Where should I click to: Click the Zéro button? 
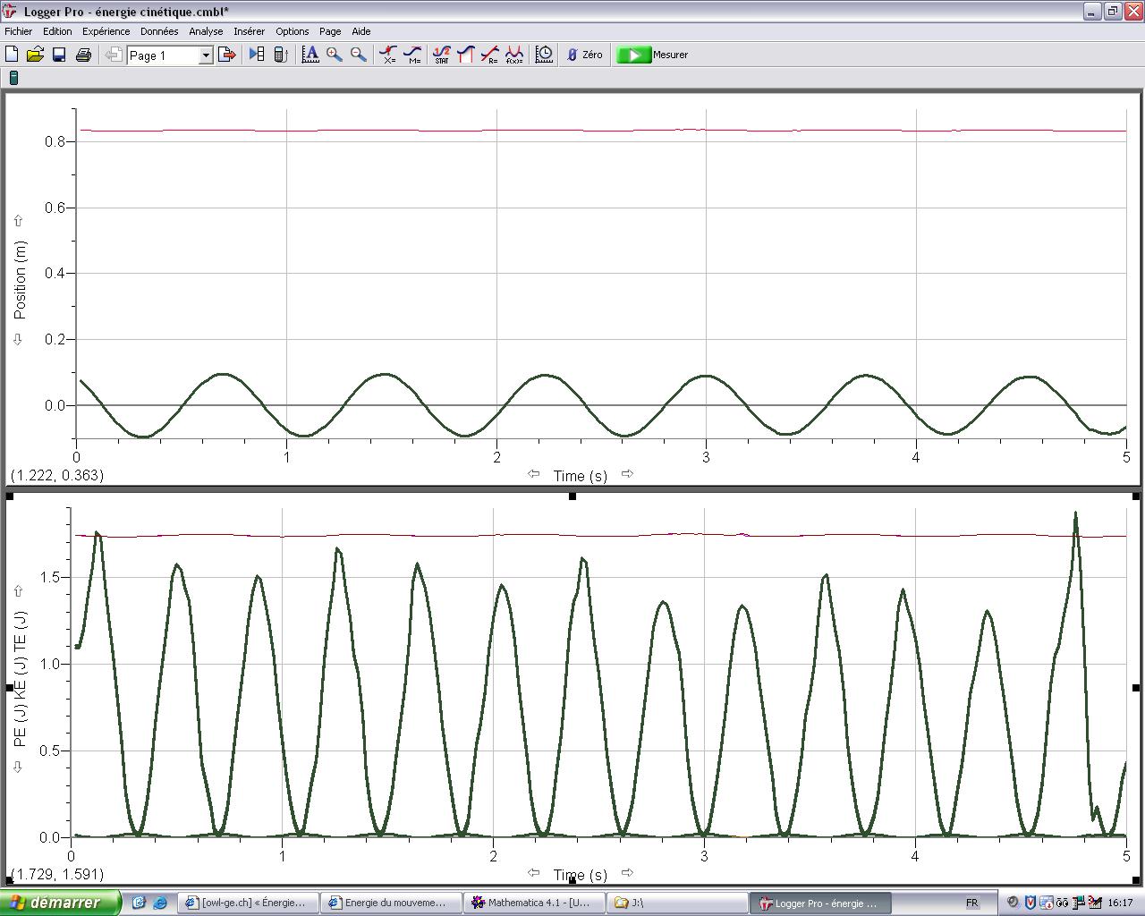click(x=585, y=55)
